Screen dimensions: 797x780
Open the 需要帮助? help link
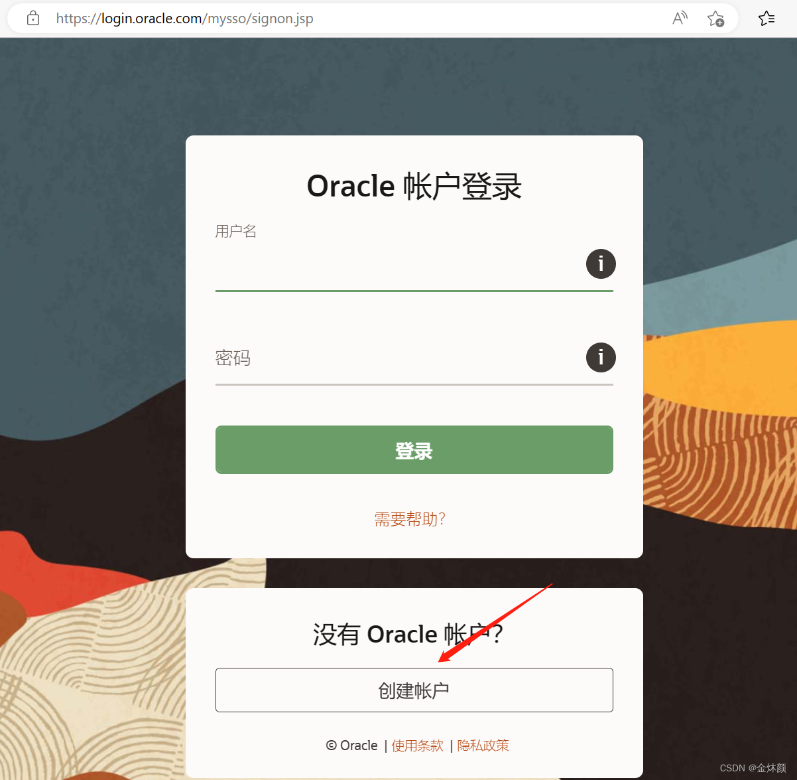410,519
